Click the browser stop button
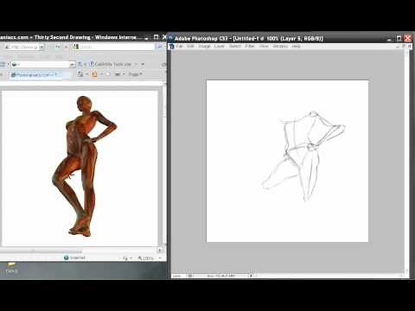415x311 pixels. (x=67, y=47)
